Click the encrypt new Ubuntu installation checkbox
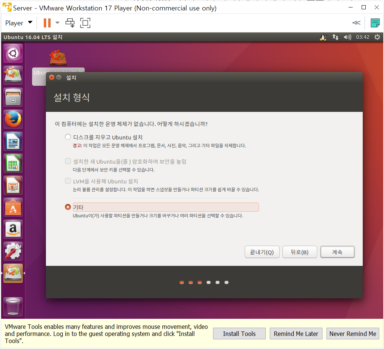Screen dimensions: 384x349 click(68, 161)
